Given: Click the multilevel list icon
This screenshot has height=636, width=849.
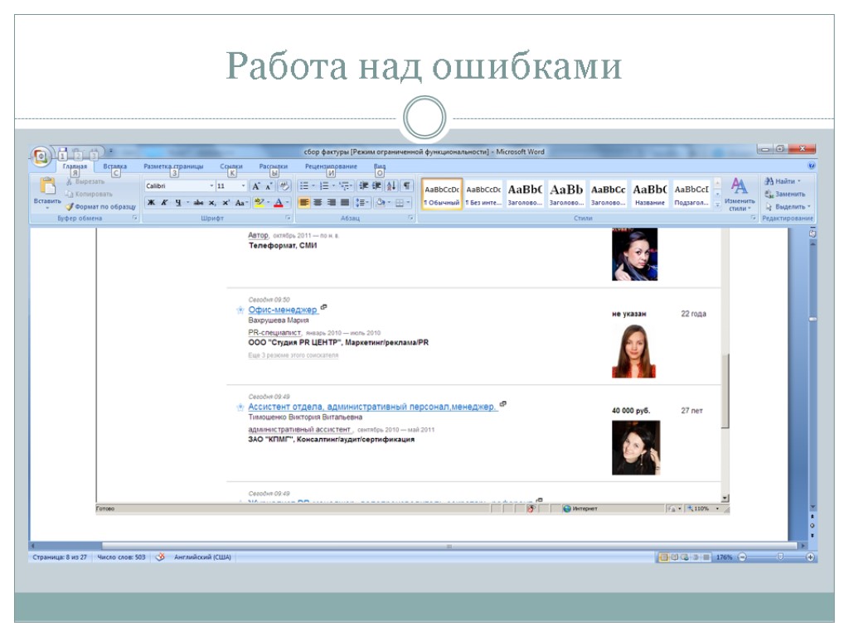Looking at the screenshot, I should [x=343, y=186].
